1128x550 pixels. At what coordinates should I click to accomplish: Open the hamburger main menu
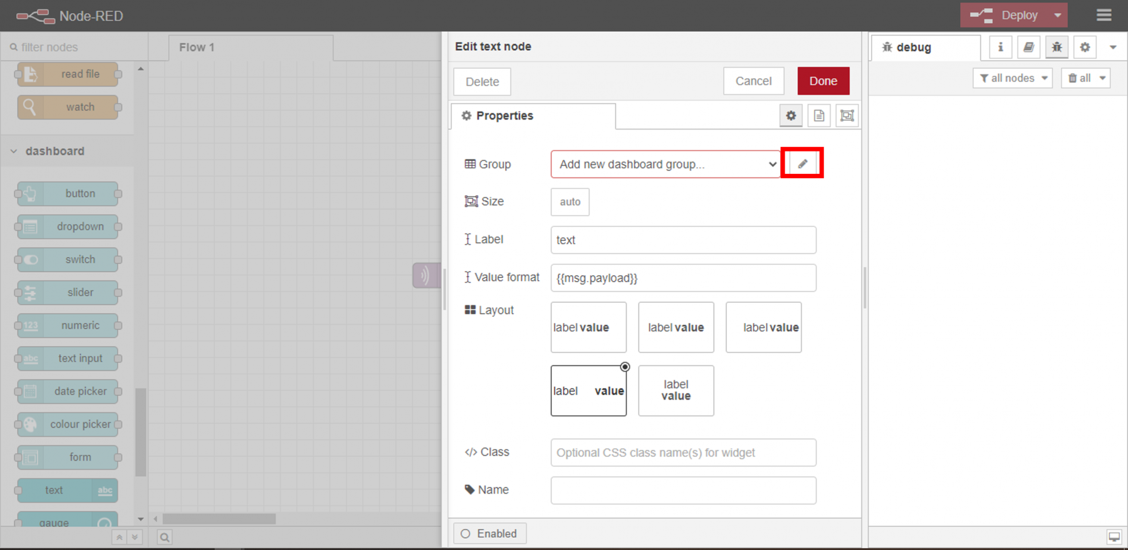tap(1104, 15)
